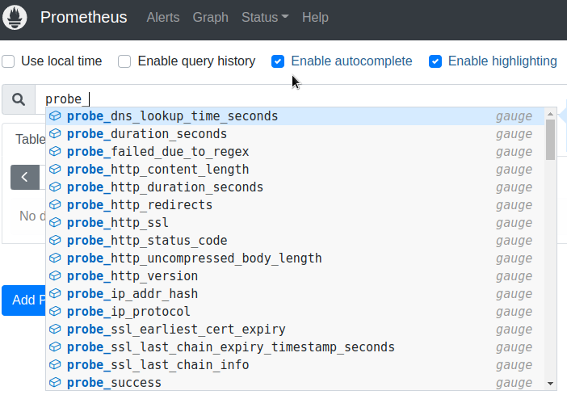The image size is (567, 399).
Task: Click the cube icon beside probe_http_version
Action: coord(55,275)
